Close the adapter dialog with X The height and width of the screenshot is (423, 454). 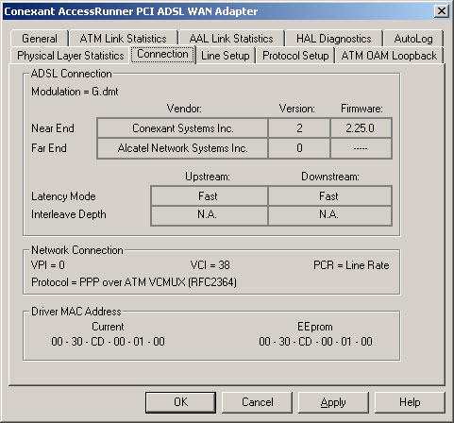442,11
